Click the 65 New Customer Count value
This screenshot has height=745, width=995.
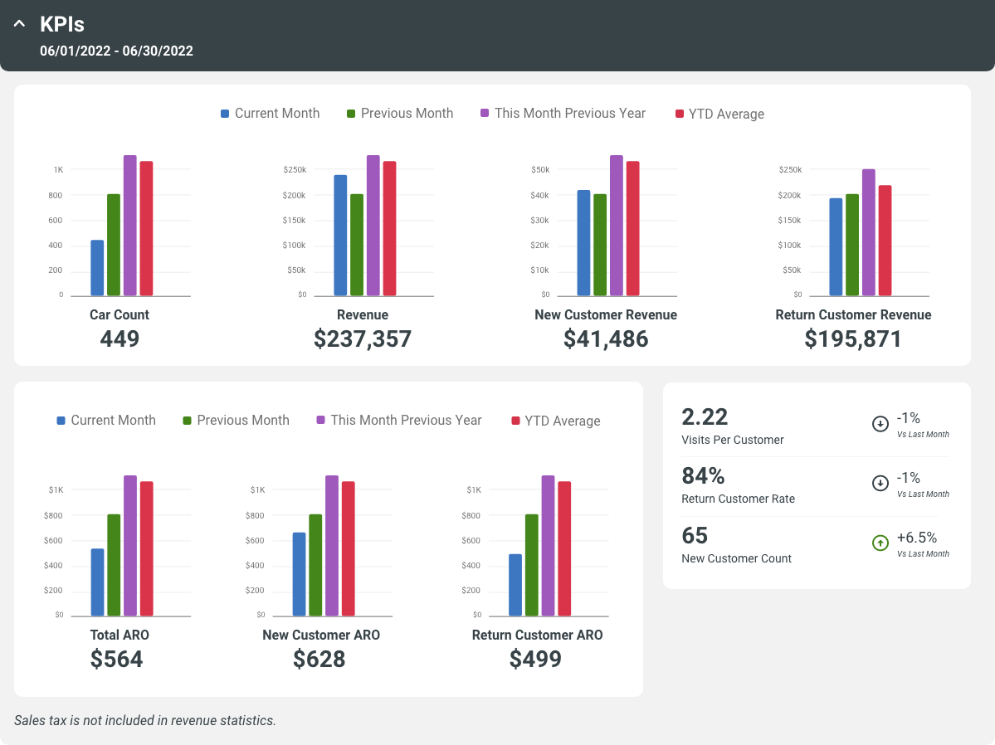(x=695, y=536)
